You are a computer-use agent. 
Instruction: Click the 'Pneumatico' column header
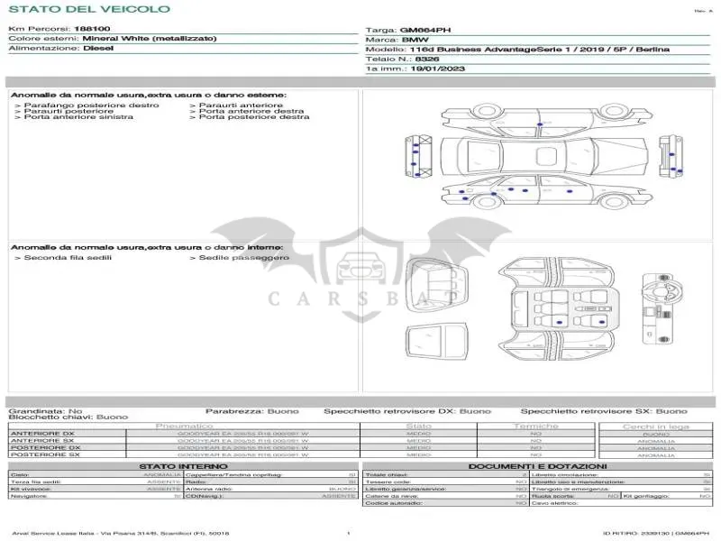pos(184,426)
